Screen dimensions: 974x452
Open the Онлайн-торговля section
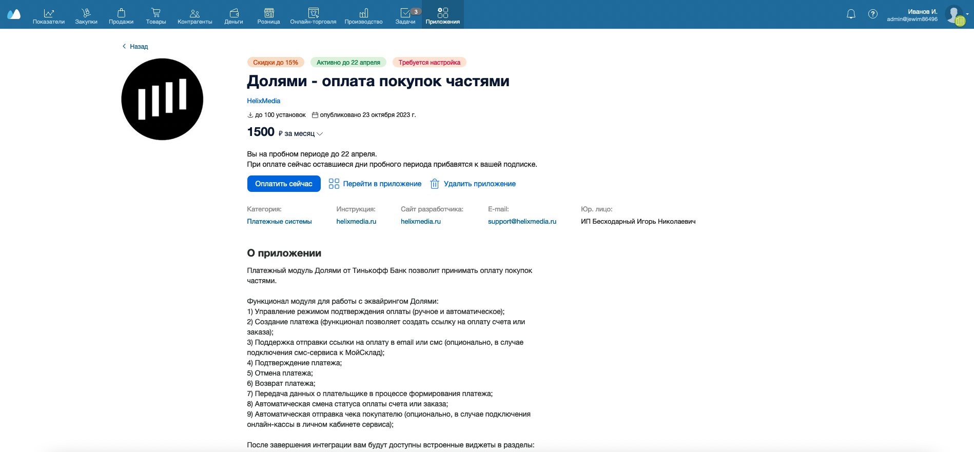pyautogui.click(x=313, y=16)
